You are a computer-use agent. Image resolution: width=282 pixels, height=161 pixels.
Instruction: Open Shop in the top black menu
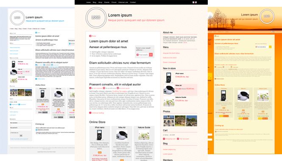[100, 3]
